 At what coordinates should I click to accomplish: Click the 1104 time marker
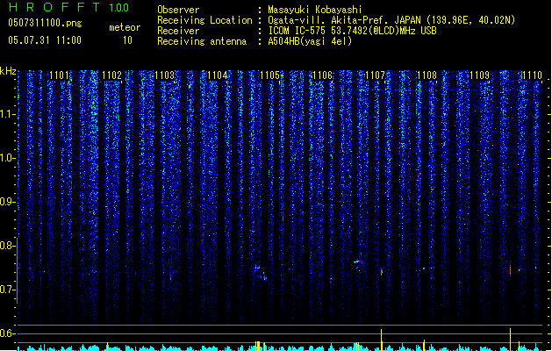pos(218,75)
